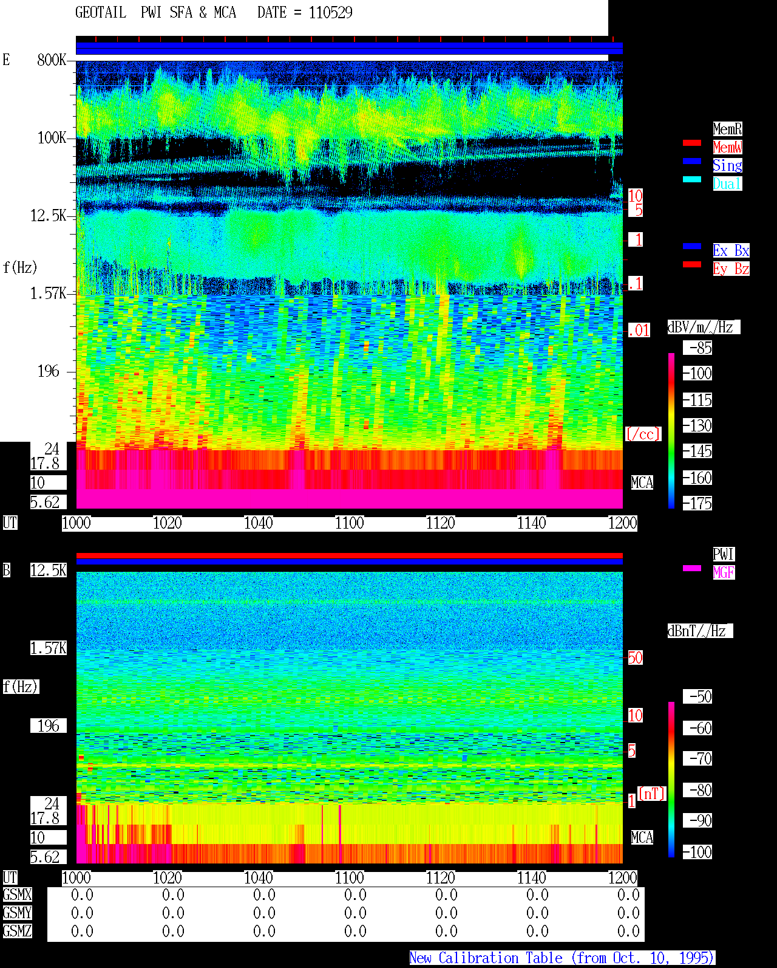
Task: Click the -85 color scale value
Action: [698, 348]
